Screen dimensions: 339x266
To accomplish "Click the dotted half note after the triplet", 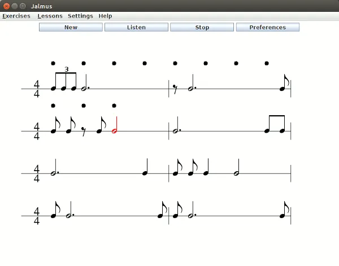I will [x=85, y=83].
